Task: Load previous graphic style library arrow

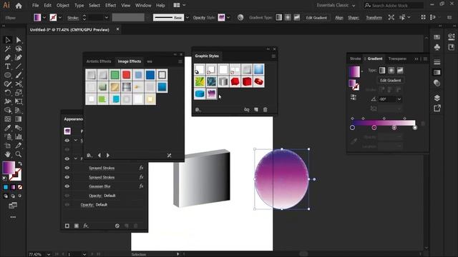Action: click(99, 156)
